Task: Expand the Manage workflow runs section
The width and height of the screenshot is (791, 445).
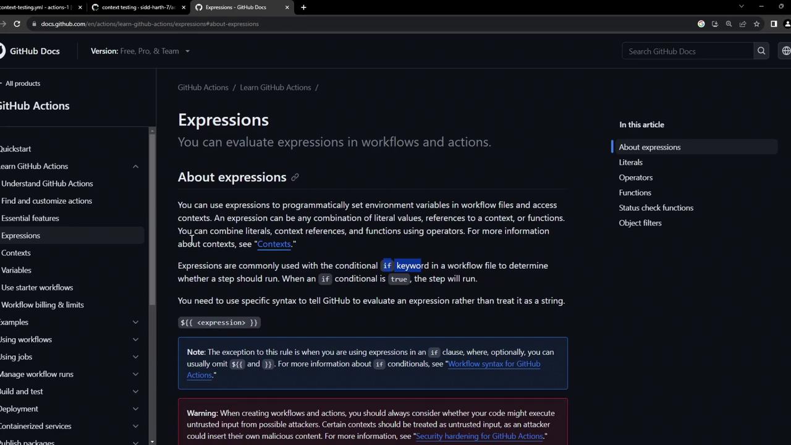Action: click(x=135, y=374)
